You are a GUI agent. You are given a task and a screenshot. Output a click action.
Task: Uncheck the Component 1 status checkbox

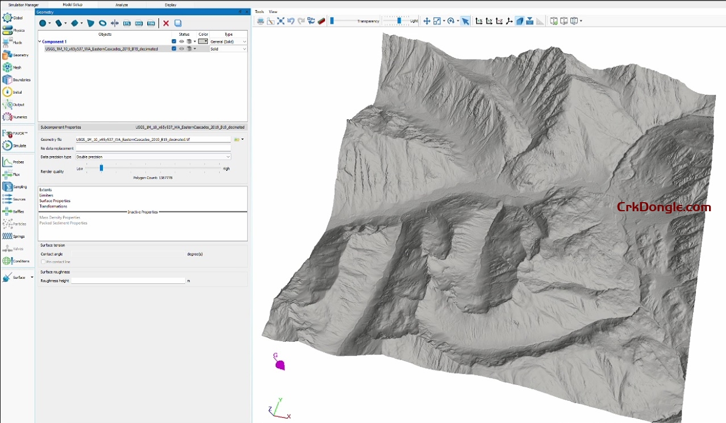click(x=173, y=41)
